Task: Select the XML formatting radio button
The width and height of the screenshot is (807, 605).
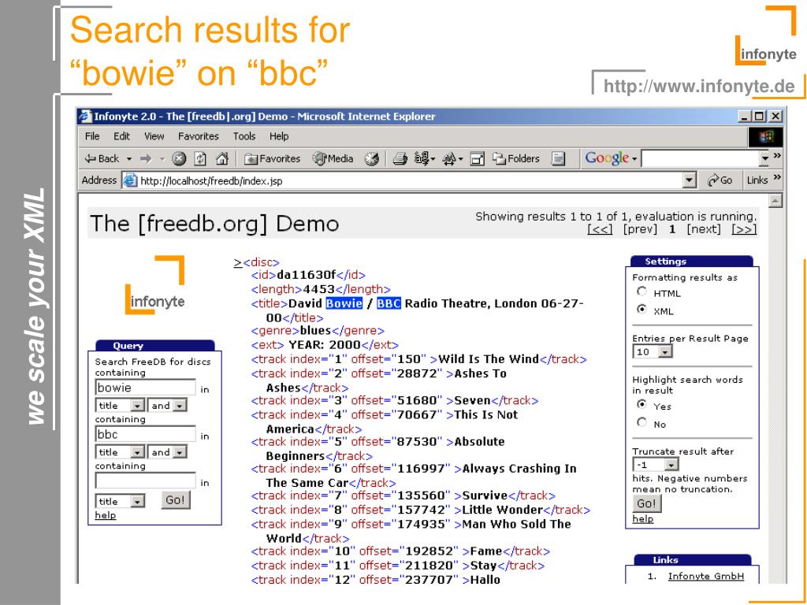Action: coord(642,310)
